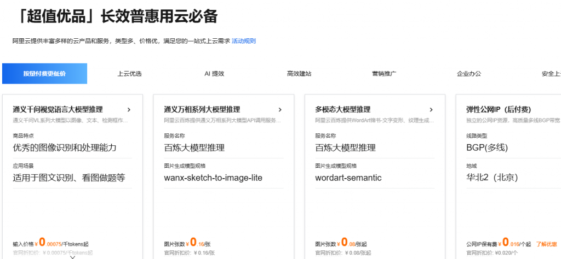Click chevron beside 通义万相系列大模型推理

tap(280, 109)
